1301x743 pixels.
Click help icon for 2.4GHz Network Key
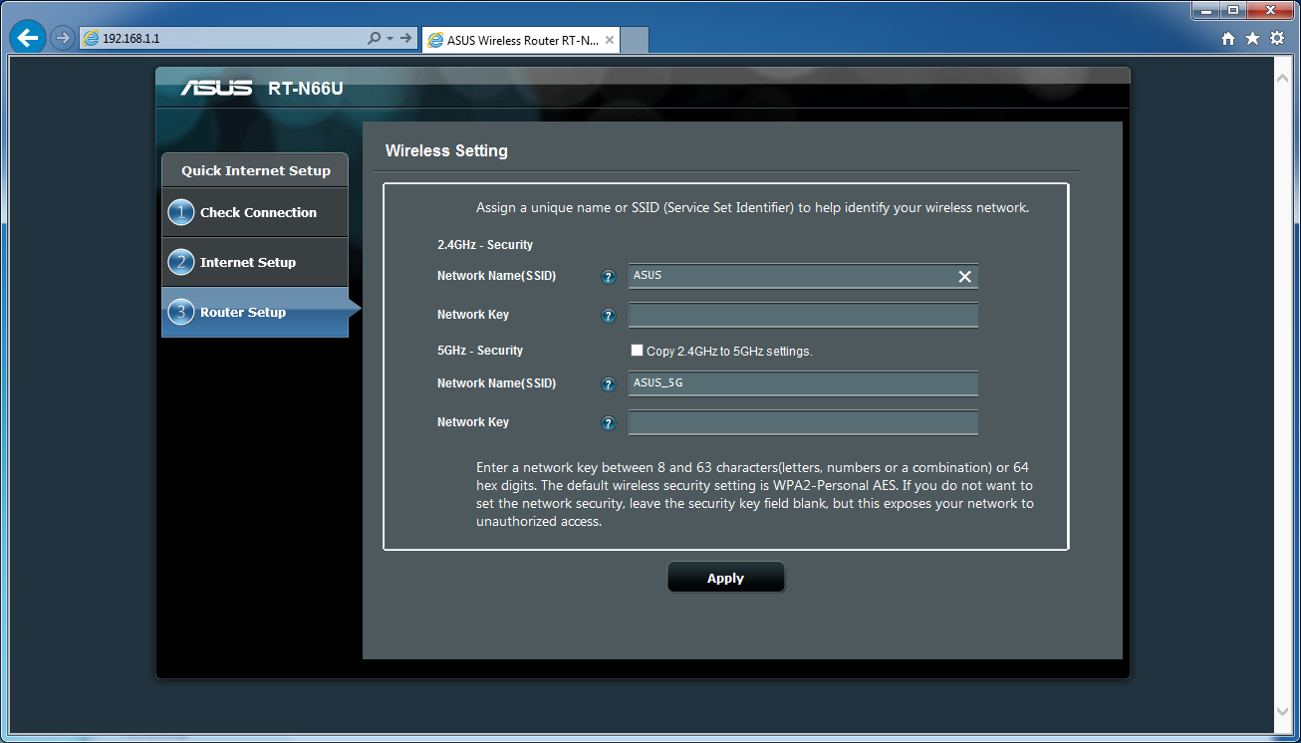609,316
